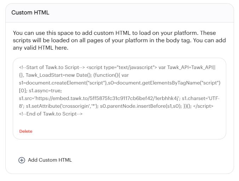Click the Custom HTML section header

click(30, 13)
